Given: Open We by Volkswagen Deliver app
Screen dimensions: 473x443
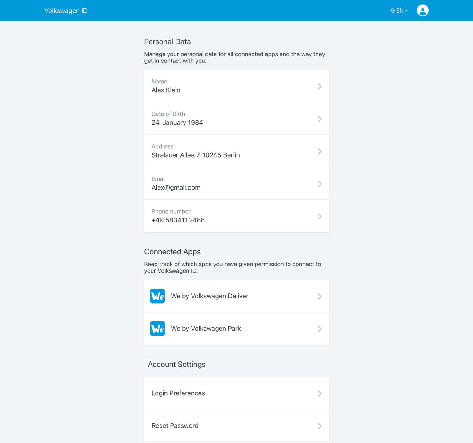Looking at the screenshot, I should [x=236, y=296].
